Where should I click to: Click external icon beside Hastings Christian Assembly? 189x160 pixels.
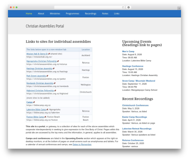(x=53, y=68)
